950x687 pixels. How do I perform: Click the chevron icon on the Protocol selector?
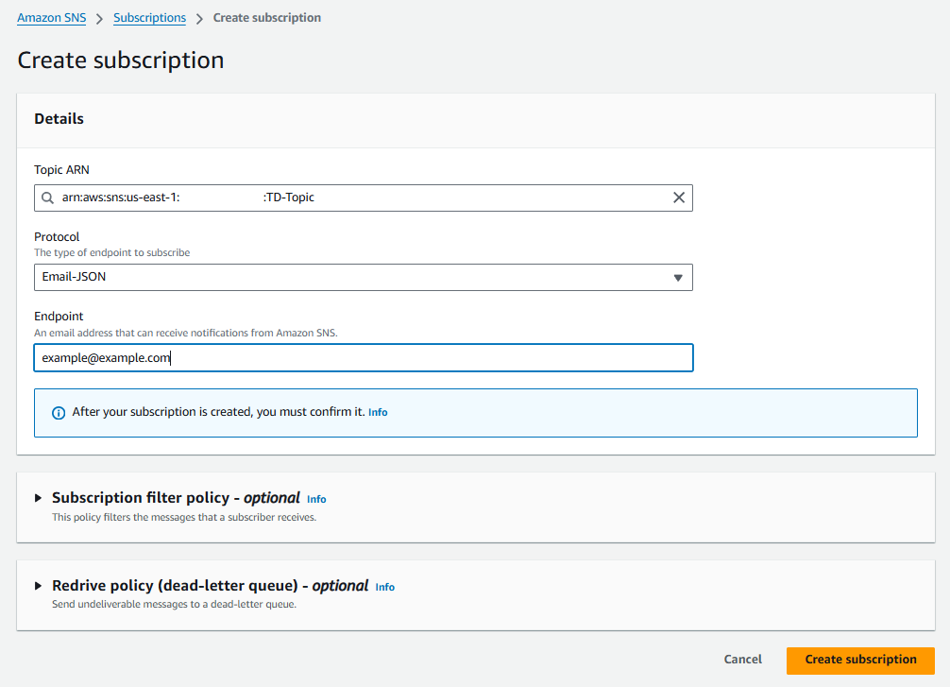coord(677,277)
